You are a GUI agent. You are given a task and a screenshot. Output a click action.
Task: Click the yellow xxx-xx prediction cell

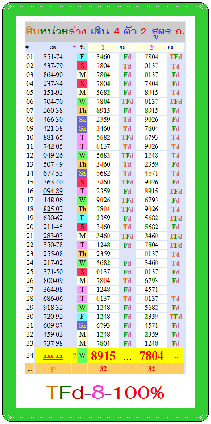pos(53,356)
